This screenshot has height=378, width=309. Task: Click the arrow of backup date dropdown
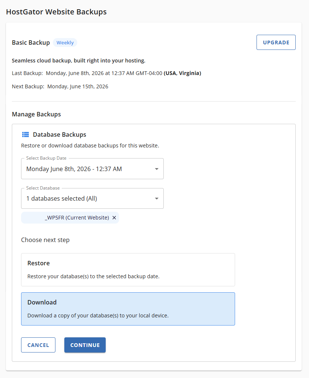[157, 169]
